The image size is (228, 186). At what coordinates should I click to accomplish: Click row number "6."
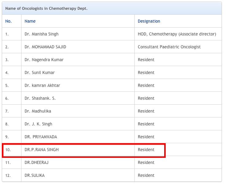click(x=7, y=99)
